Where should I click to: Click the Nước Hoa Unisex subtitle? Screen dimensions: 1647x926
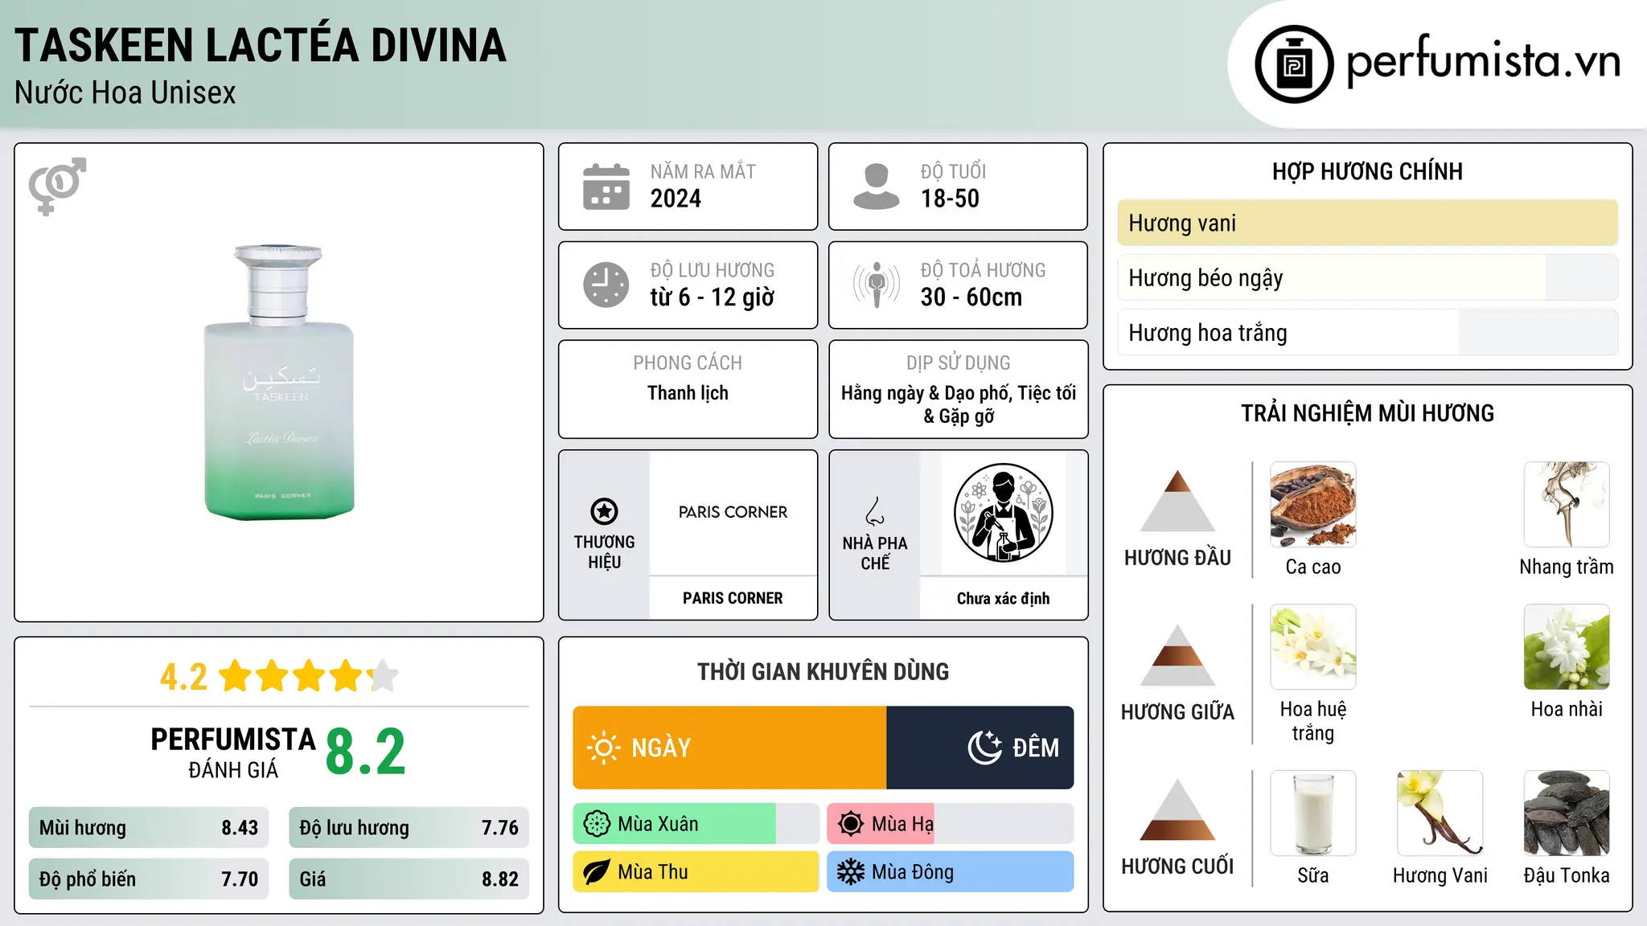point(125,93)
